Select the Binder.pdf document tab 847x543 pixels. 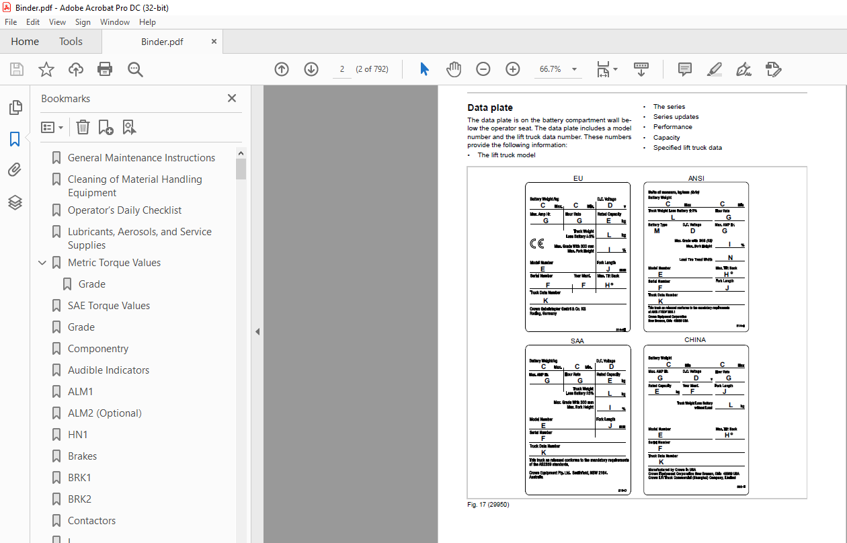coord(162,42)
